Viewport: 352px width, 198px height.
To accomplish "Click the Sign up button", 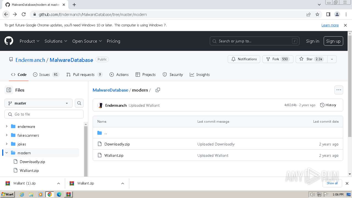I will (x=333, y=41).
